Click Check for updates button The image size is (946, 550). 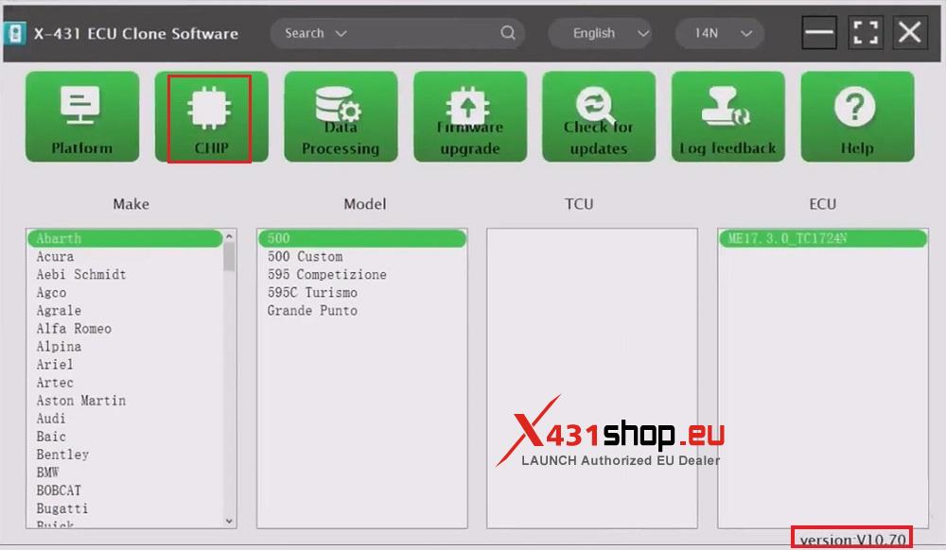599,116
